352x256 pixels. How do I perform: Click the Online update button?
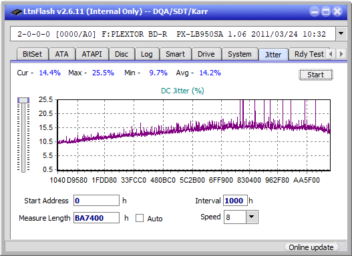(x=311, y=247)
